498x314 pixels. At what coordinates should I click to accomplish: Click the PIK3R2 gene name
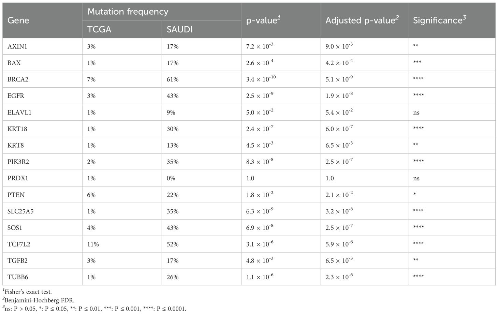pyautogui.click(x=18, y=162)
